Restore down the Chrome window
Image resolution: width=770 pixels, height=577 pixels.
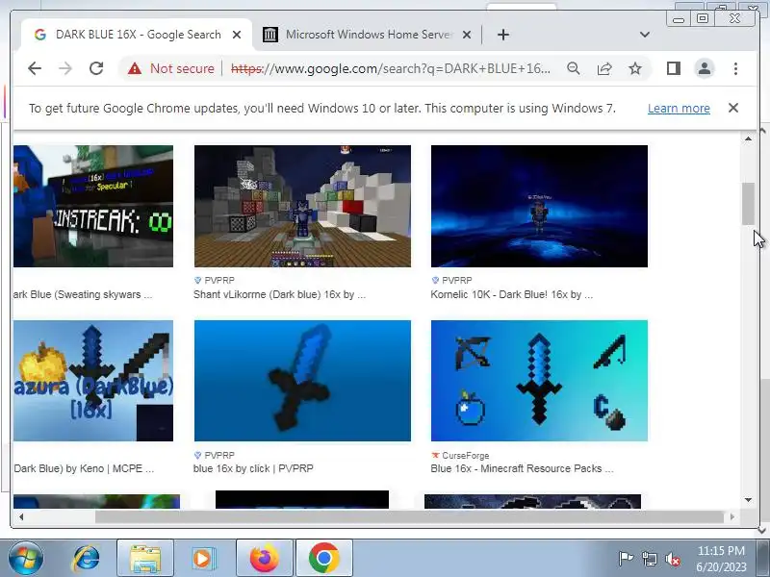703,18
